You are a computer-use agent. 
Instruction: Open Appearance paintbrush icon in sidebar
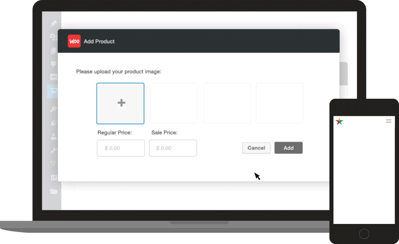53,109
